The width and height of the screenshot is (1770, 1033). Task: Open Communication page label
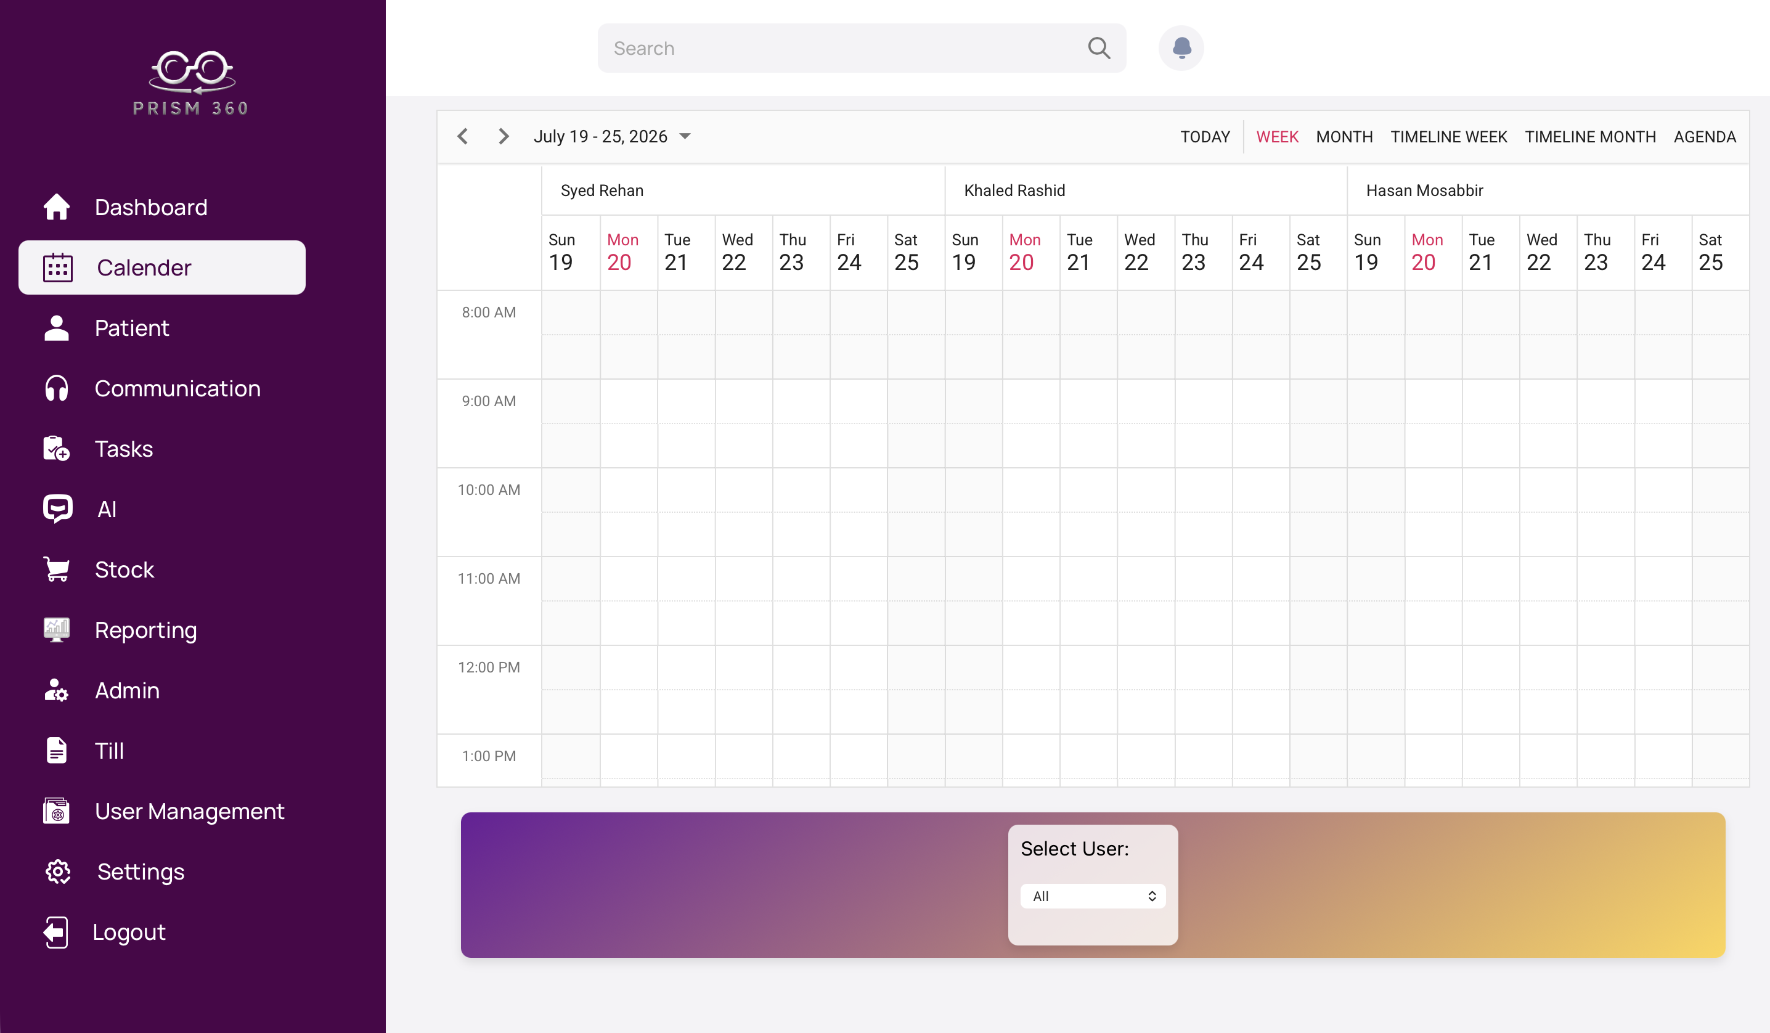(x=177, y=388)
